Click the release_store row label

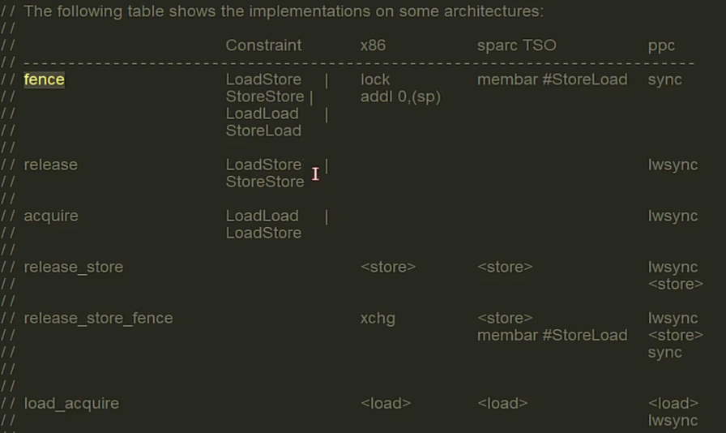(74, 268)
